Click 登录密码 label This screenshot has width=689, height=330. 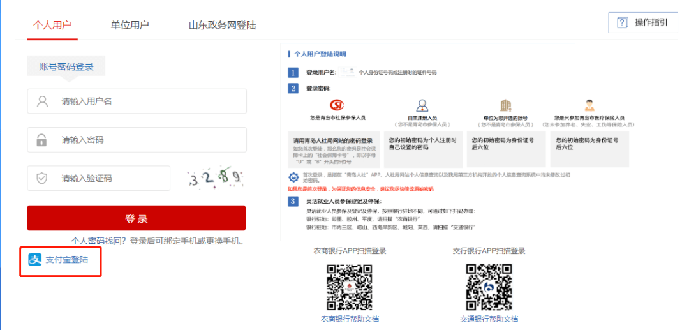tap(318, 88)
